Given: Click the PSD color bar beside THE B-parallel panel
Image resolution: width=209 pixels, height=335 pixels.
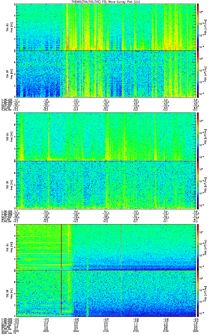Looking at the screenshot, I should click(198, 293).
